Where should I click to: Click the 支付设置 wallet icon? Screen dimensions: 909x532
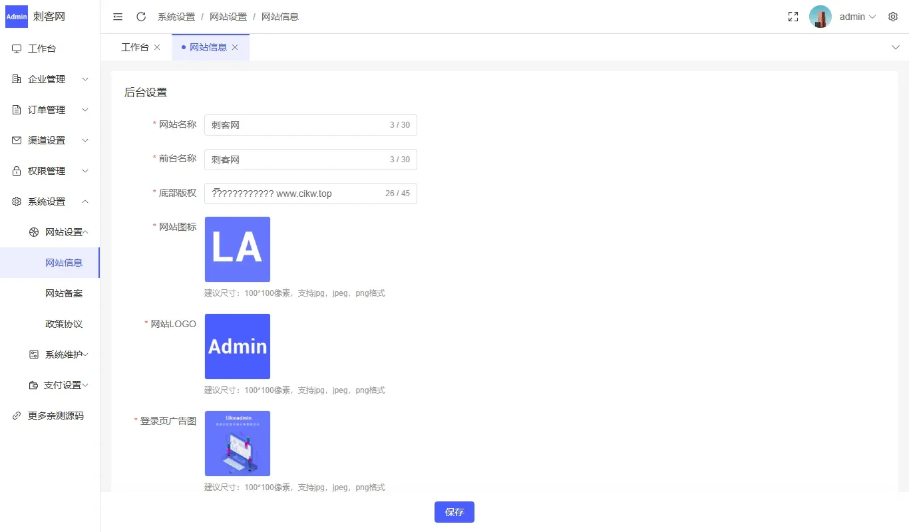coord(33,385)
